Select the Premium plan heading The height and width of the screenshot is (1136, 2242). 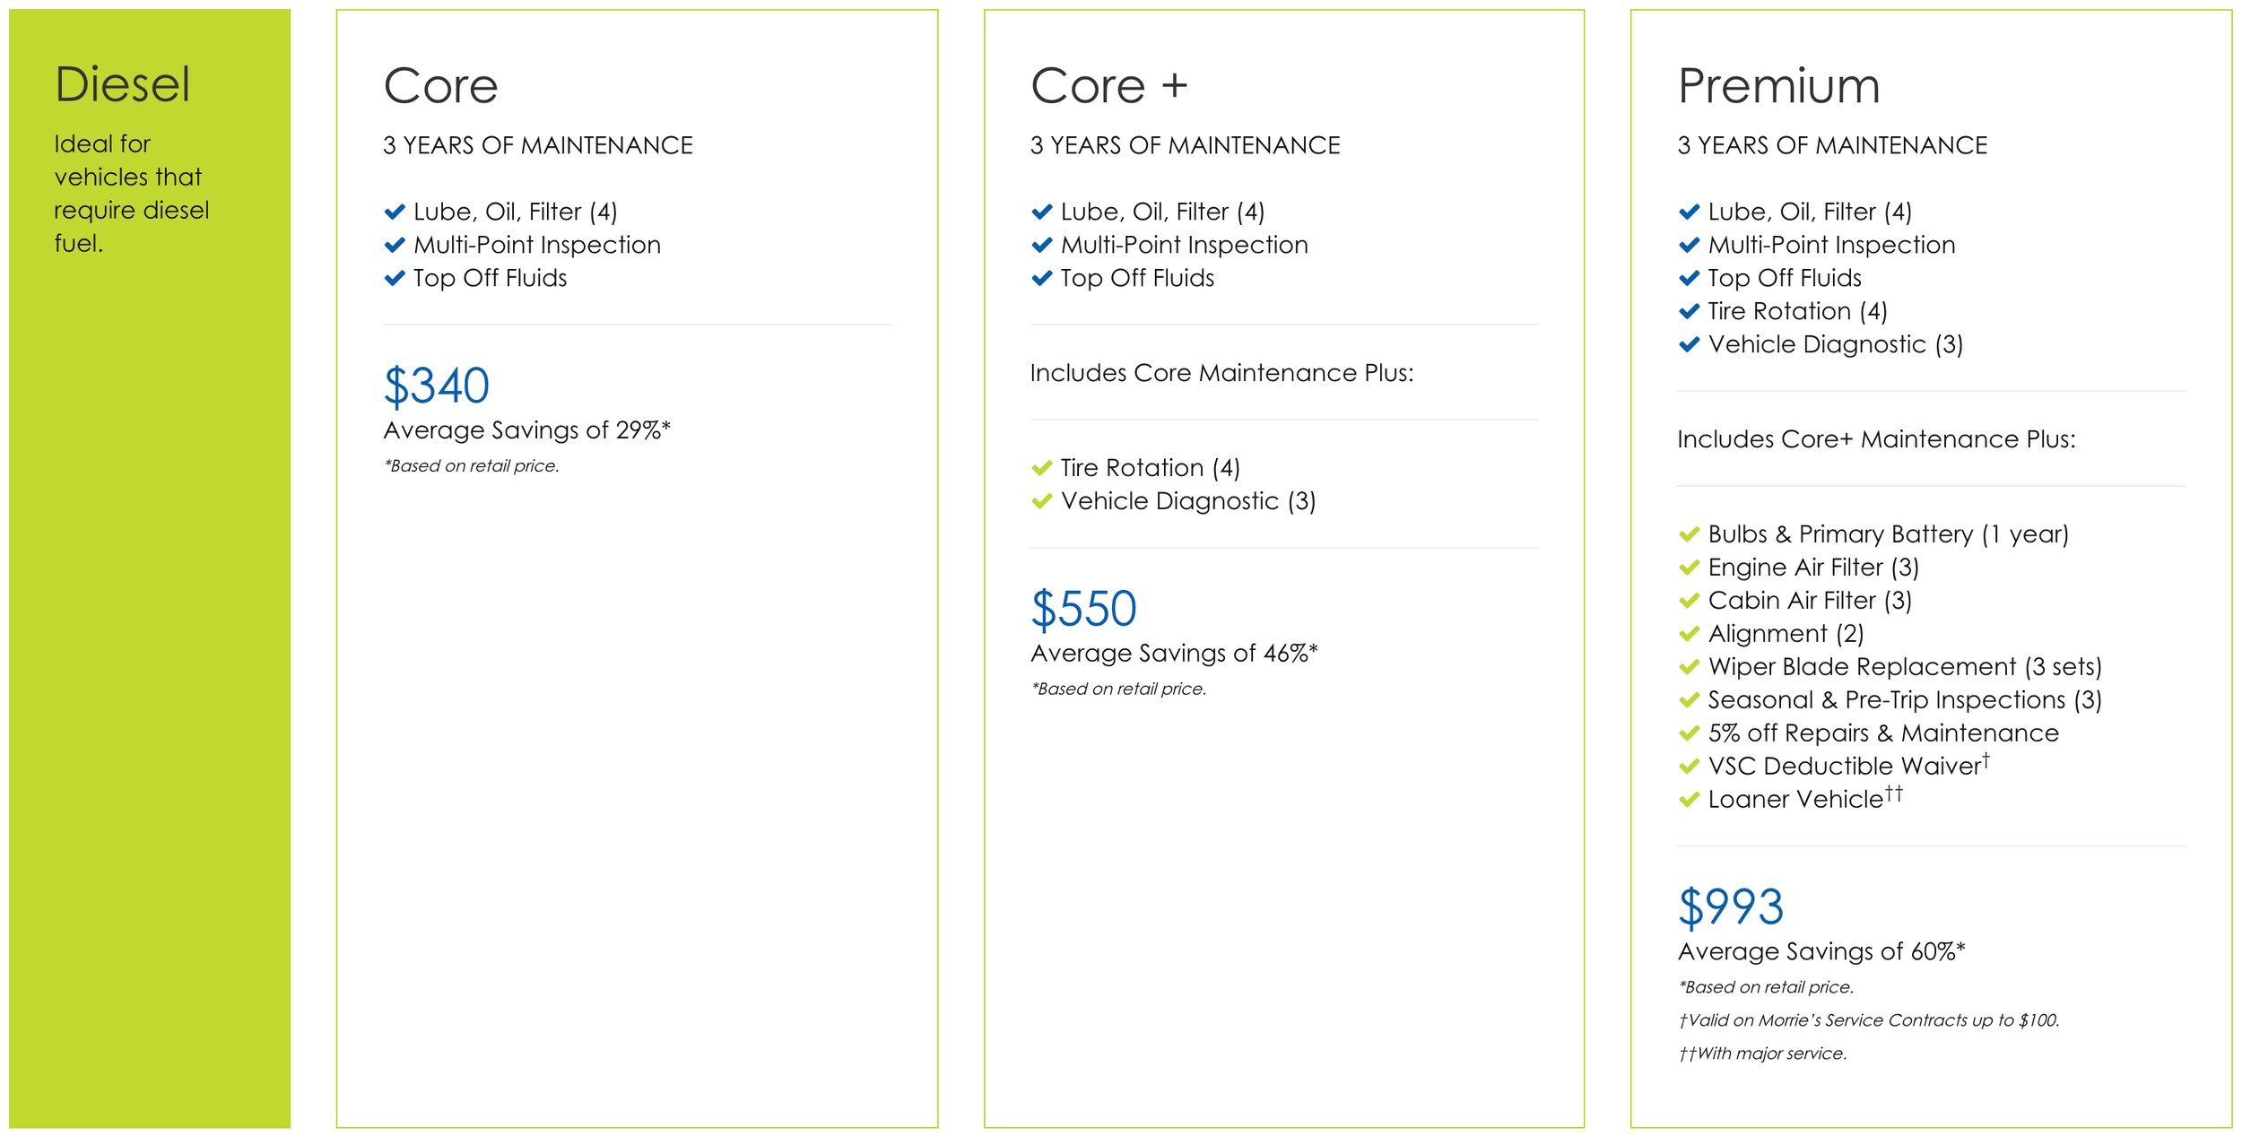[x=1778, y=86]
